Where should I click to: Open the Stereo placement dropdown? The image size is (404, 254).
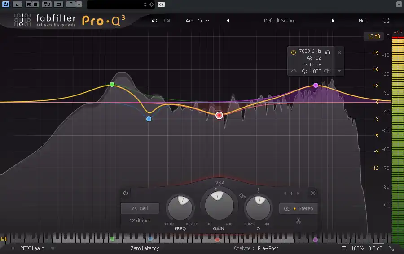(299, 208)
